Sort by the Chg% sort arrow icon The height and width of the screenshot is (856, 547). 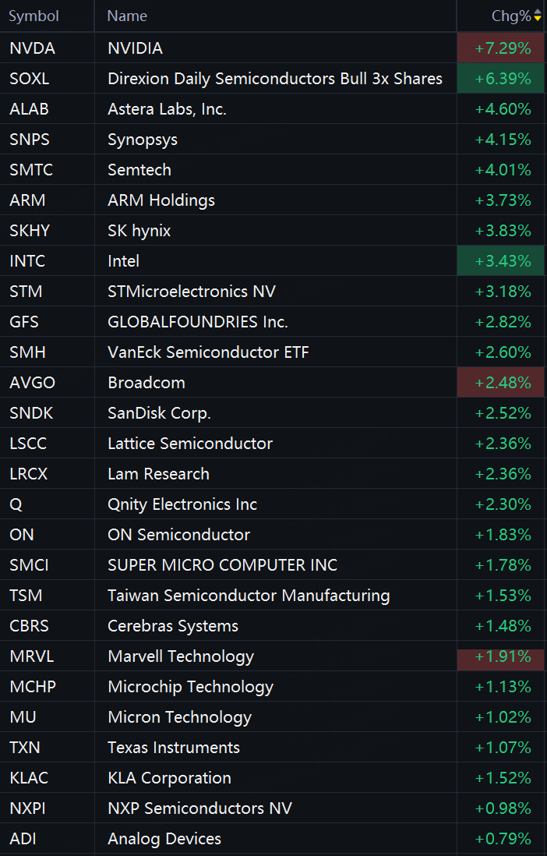click(x=537, y=16)
